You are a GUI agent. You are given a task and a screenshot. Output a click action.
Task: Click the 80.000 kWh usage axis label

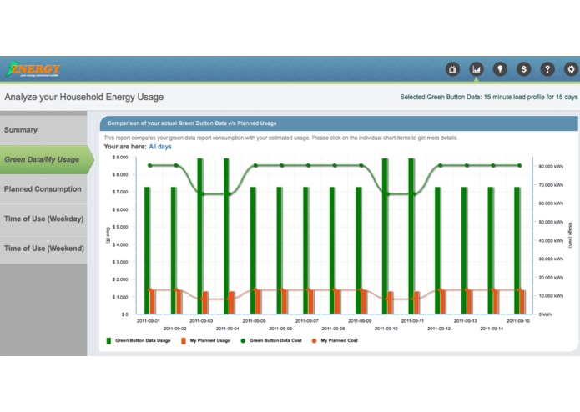(x=551, y=167)
